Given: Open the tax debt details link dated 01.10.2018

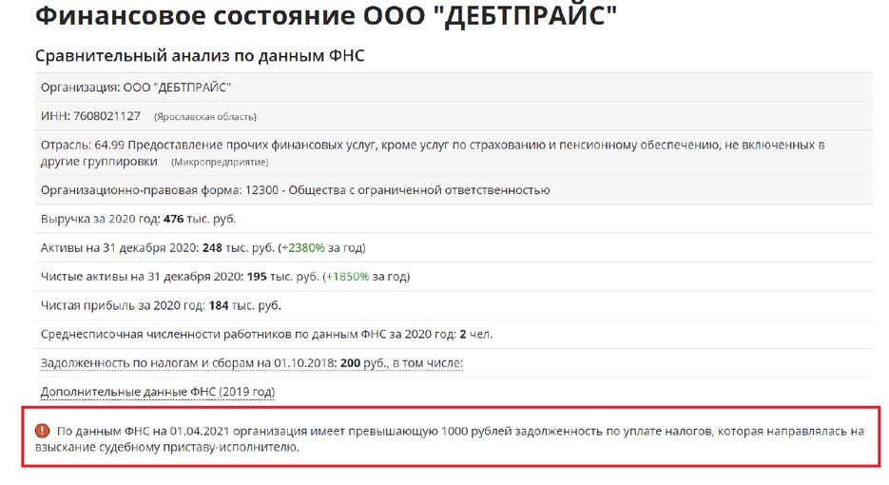Looking at the screenshot, I should (251, 363).
